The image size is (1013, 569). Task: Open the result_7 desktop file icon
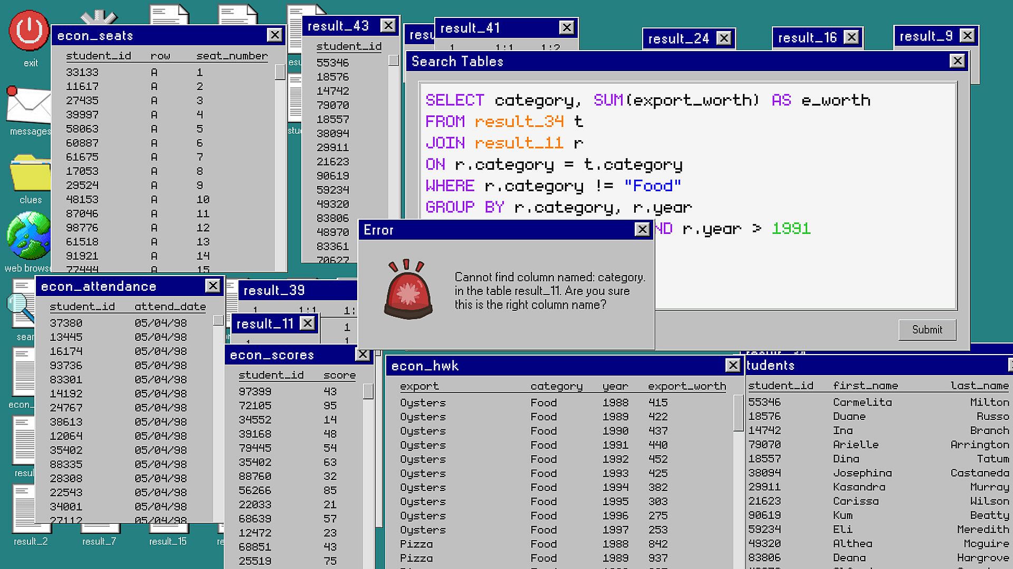point(99,529)
